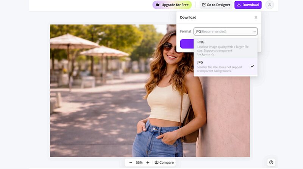Screen dimensions: 303x169
Task: Click the crown icon on Upgrade button
Action: click(x=158, y=5)
